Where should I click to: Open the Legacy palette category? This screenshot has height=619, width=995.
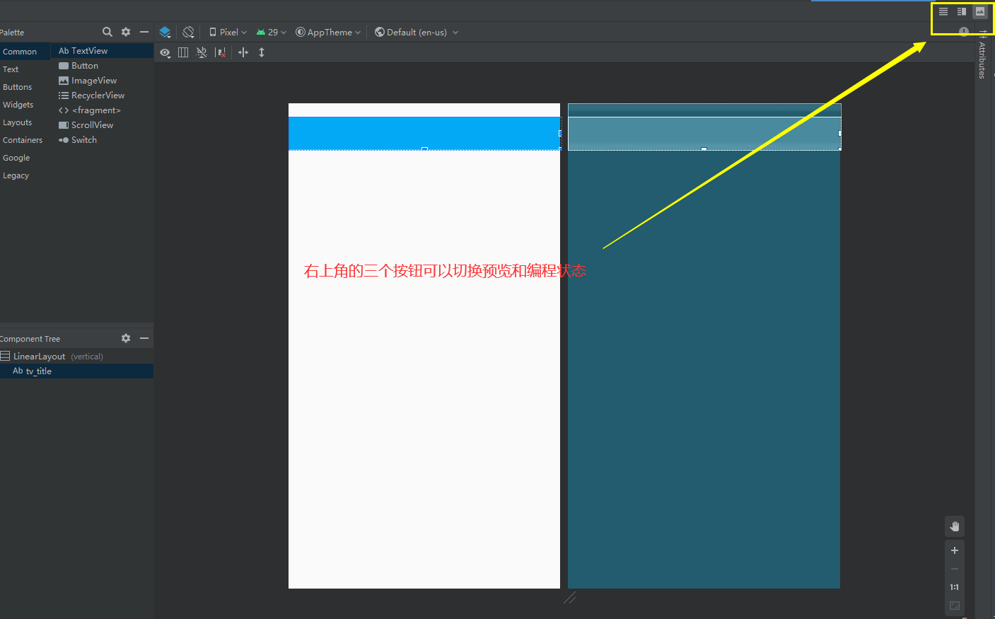click(16, 175)
